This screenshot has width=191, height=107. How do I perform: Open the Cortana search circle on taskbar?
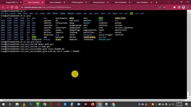coord(10,104)
